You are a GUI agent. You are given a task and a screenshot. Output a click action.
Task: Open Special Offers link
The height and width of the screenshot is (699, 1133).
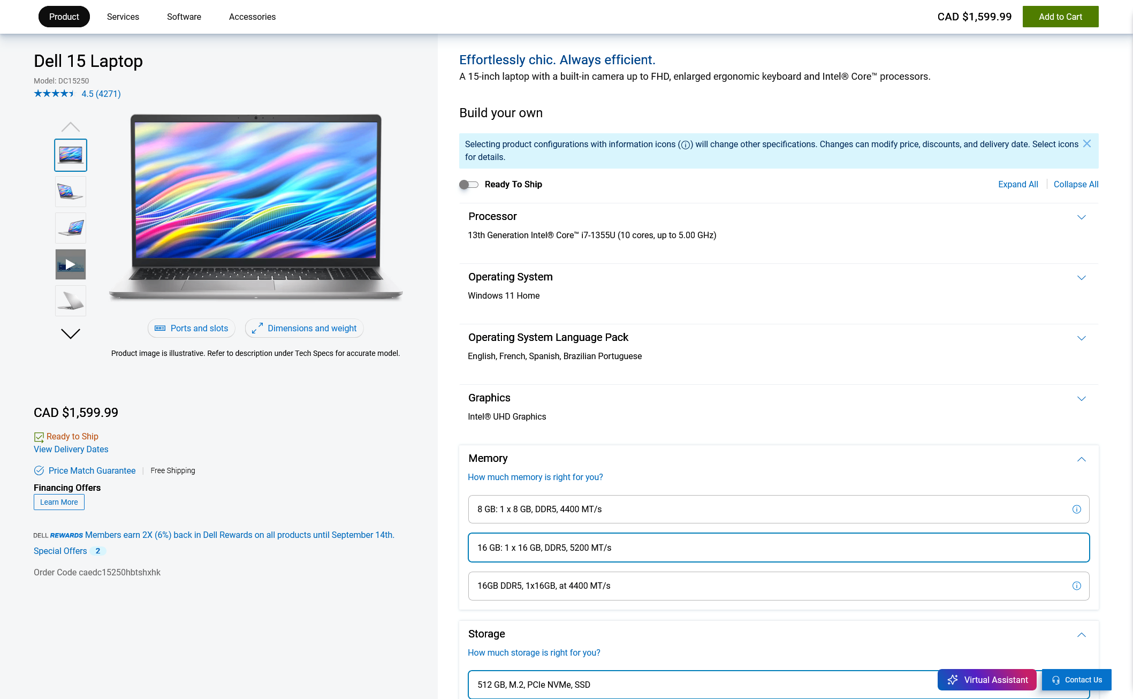point(60,551)
